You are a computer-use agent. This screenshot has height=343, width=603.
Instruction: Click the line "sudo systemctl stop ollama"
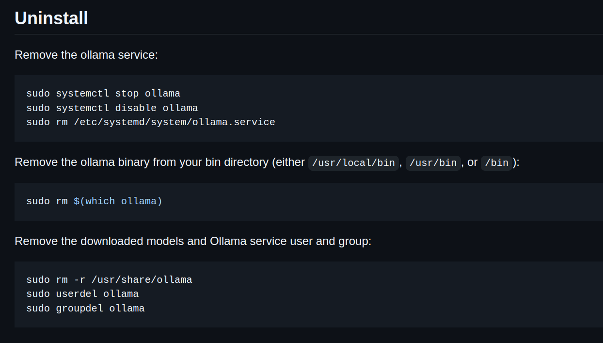coord(103,93)
